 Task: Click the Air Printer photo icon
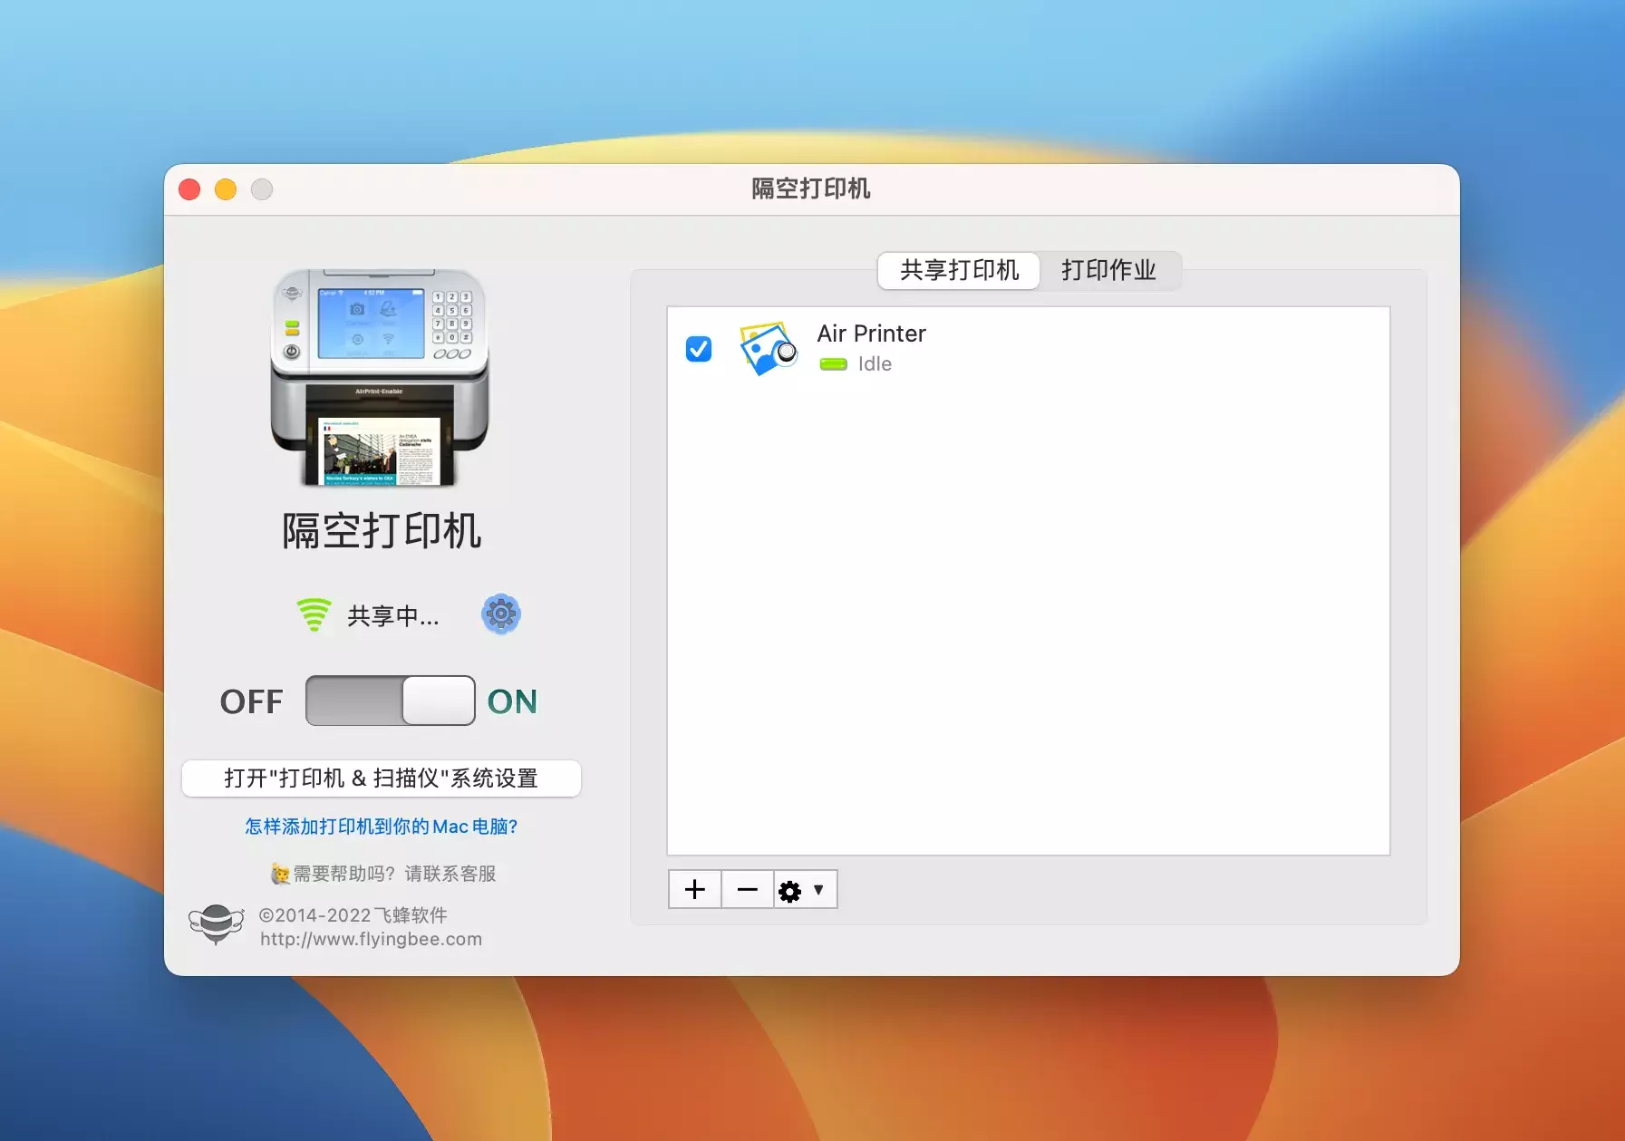pos(768,349)
